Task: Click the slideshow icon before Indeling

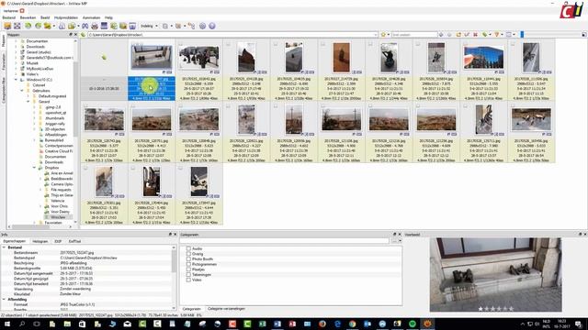Action: (x=132, y=26)
